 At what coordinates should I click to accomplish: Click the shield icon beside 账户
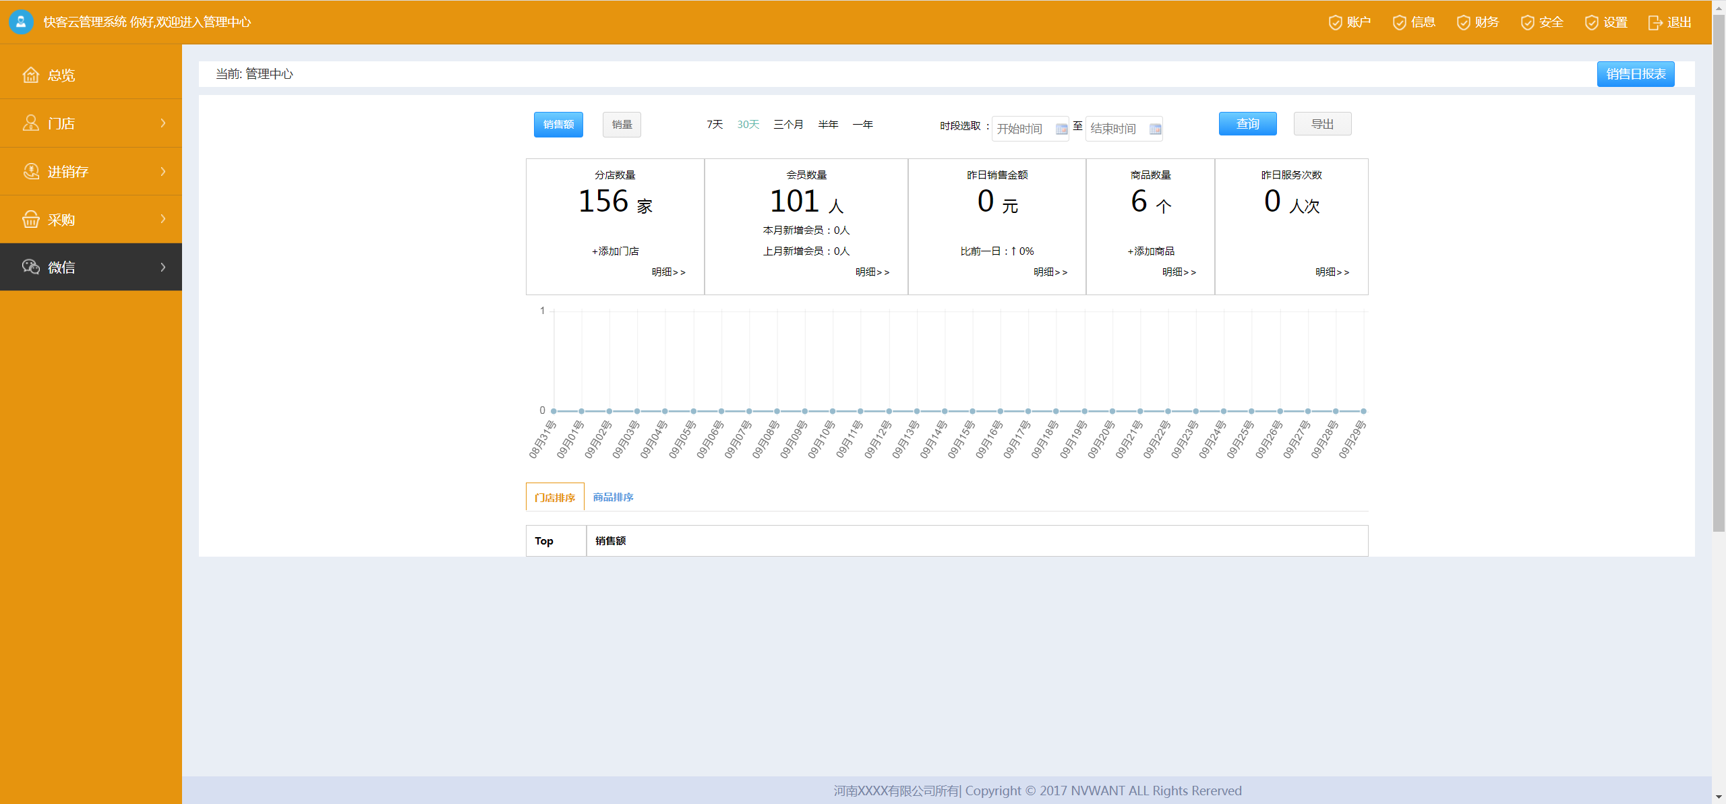point(1335,22)
